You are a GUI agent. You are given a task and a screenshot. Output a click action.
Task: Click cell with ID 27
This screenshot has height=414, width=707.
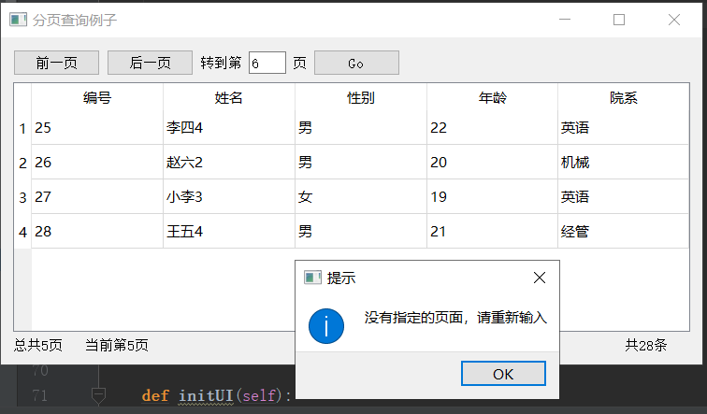click(x=97, y=197)
